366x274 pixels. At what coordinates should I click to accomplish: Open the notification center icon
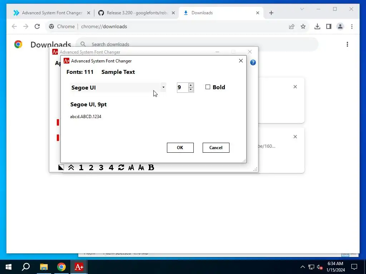point(354,267)
